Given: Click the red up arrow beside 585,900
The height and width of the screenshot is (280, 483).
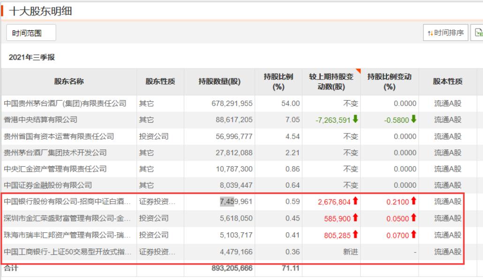Looking at the screenshot, I should (355, 218).
